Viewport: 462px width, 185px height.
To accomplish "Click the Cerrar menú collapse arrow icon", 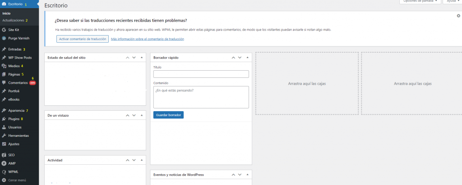I will point(4,180).
